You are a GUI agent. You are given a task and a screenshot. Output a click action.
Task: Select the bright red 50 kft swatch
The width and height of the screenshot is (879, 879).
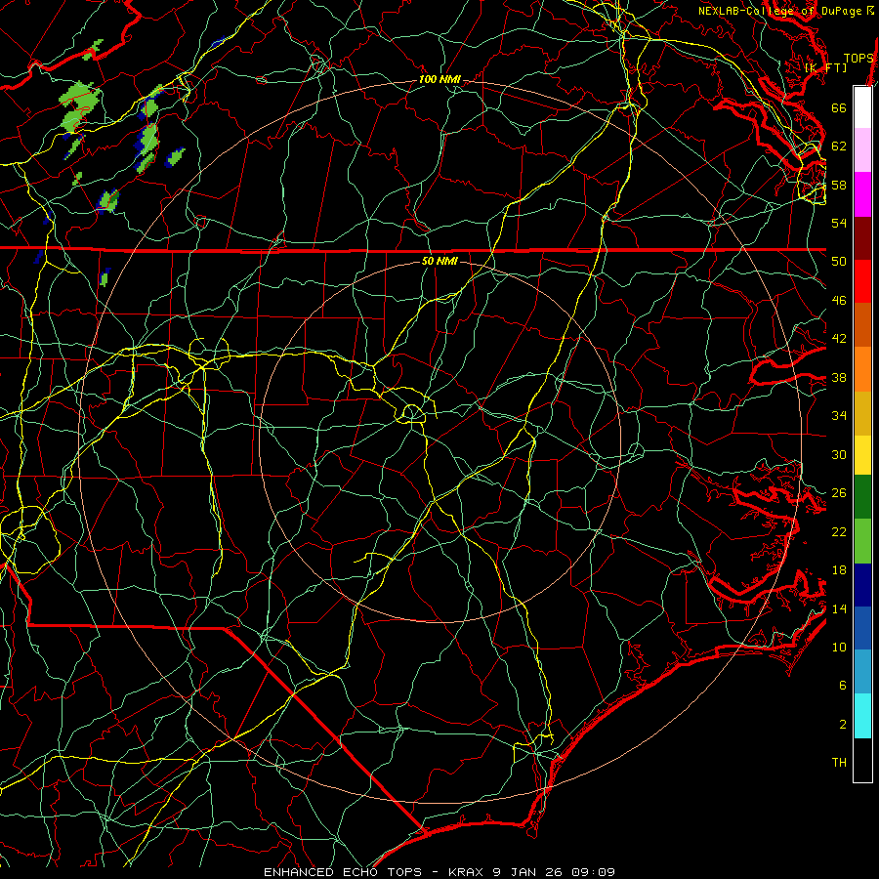[x=862, y=281]
